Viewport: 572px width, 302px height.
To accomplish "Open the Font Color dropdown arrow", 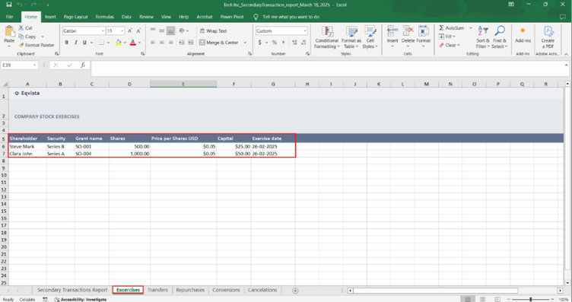I will [x=139, y=43].
